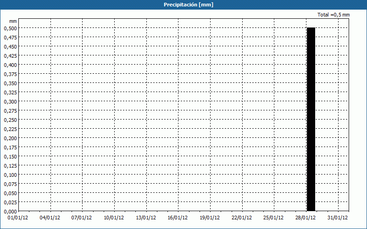Click the 13/01/12 date label
The width and height of the screenshot is (367, 229).
(146, 218)
